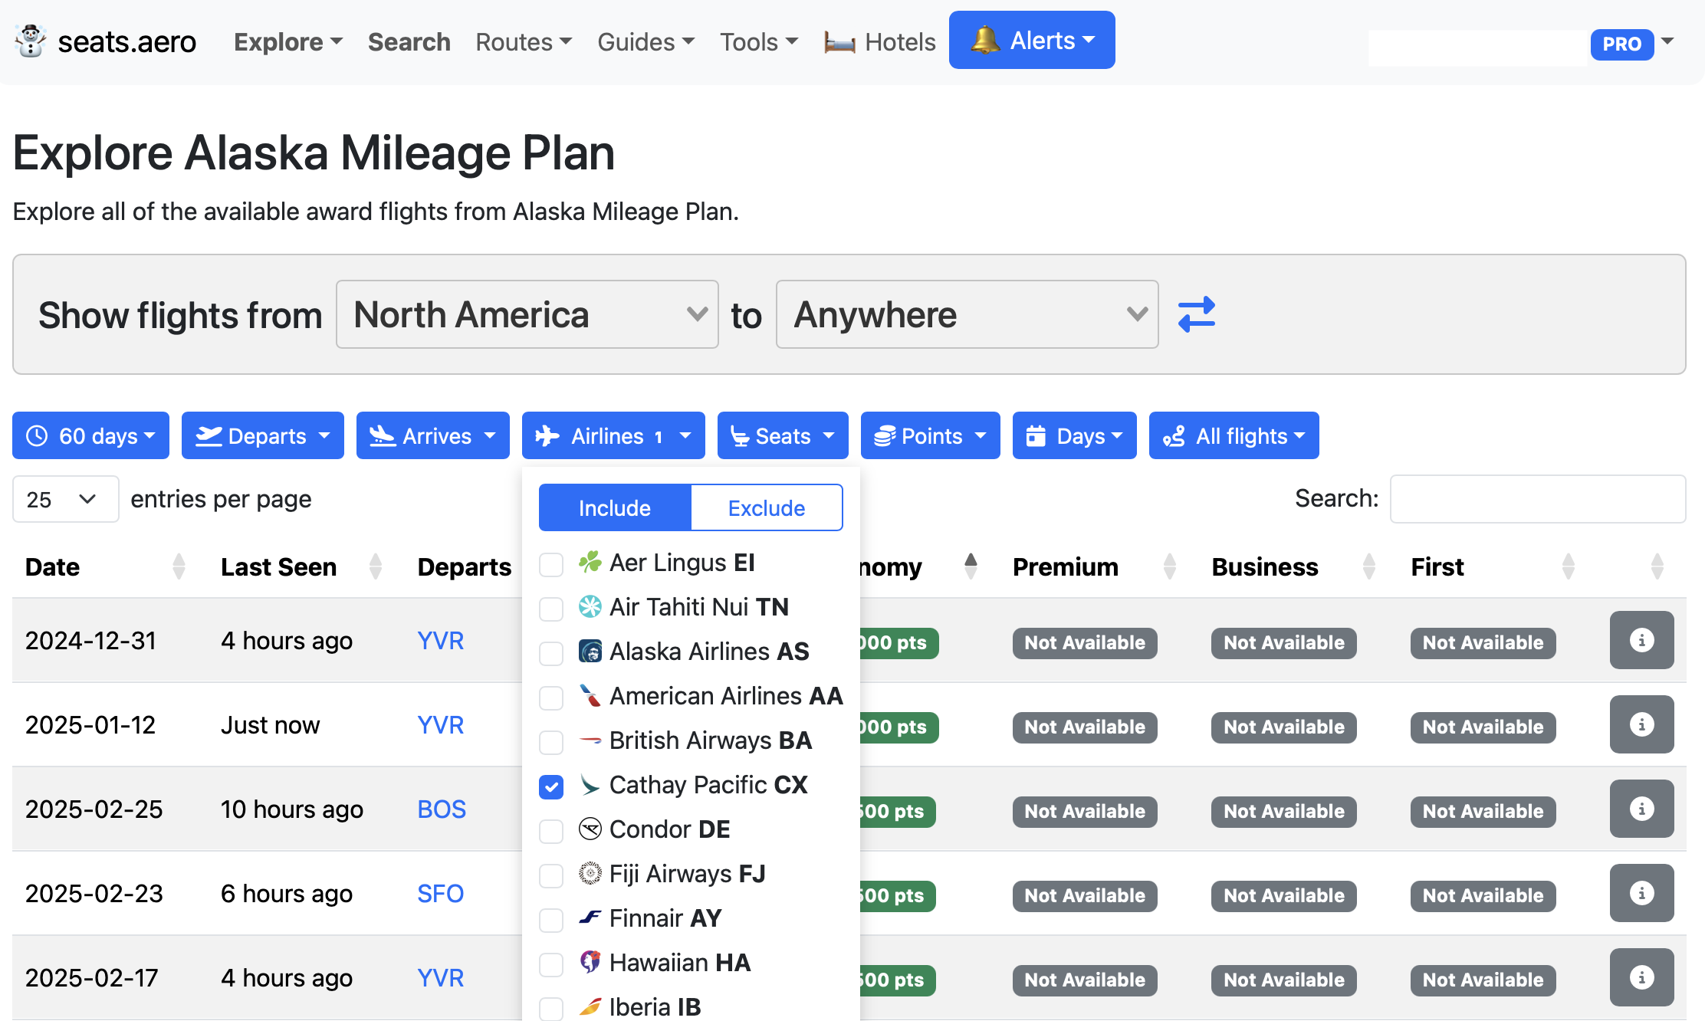Open info for the 2025-02-17 flight
Viewport: 1705px width, 1021px height.
(x=1641, y=977)
